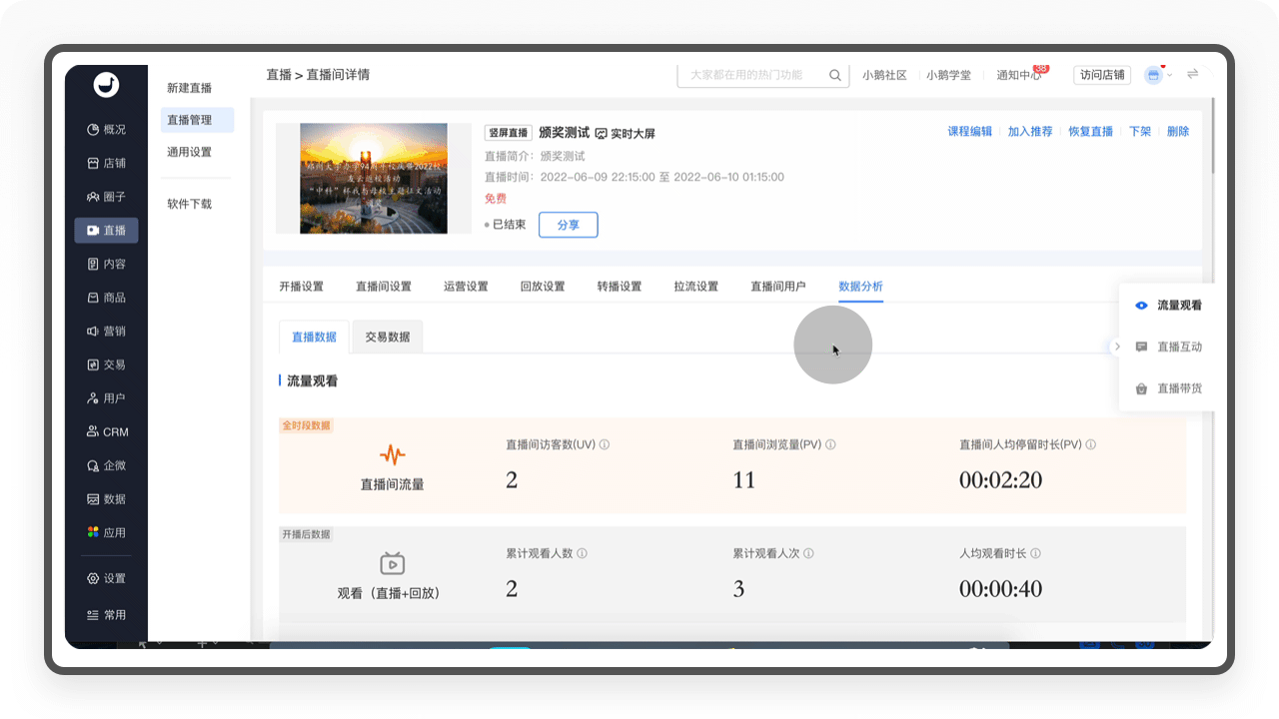
Task: Open 实时大屏 real-time screen
Action: pos(626,133)
